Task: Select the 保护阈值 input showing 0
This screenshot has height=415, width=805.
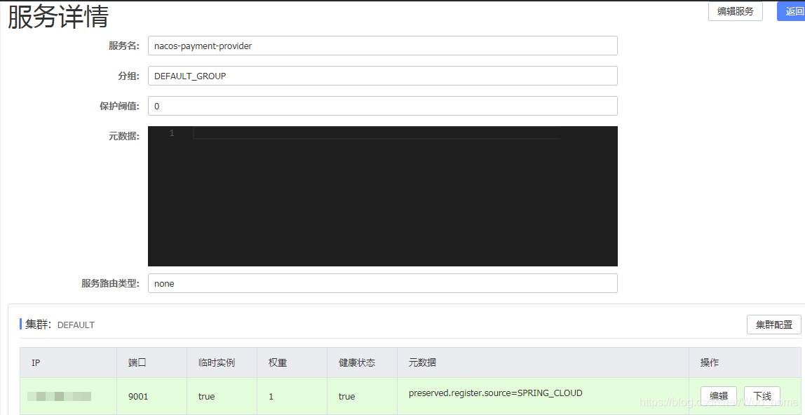Action: coord(382,106)
